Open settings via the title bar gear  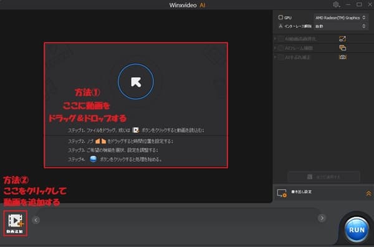pos(336,4)
